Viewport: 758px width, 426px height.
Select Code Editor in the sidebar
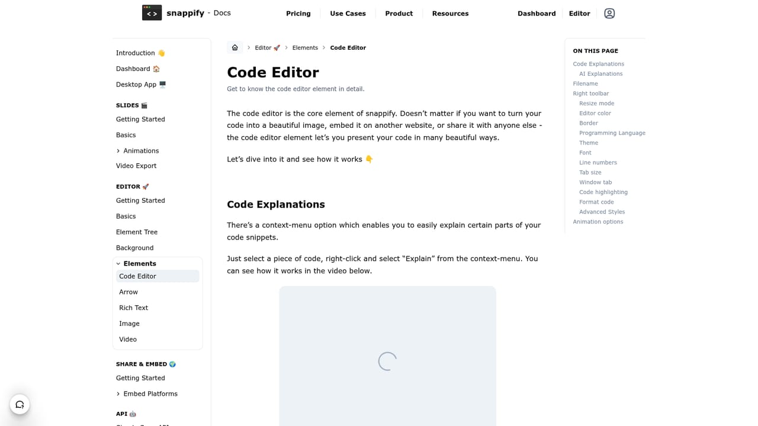158,276
